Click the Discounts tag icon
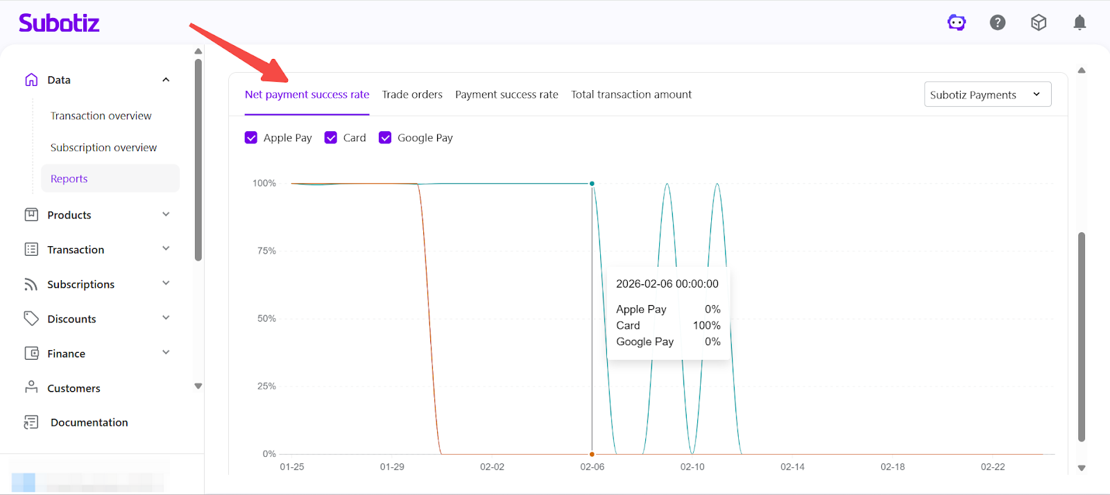1110x495 pixels. 31,318
